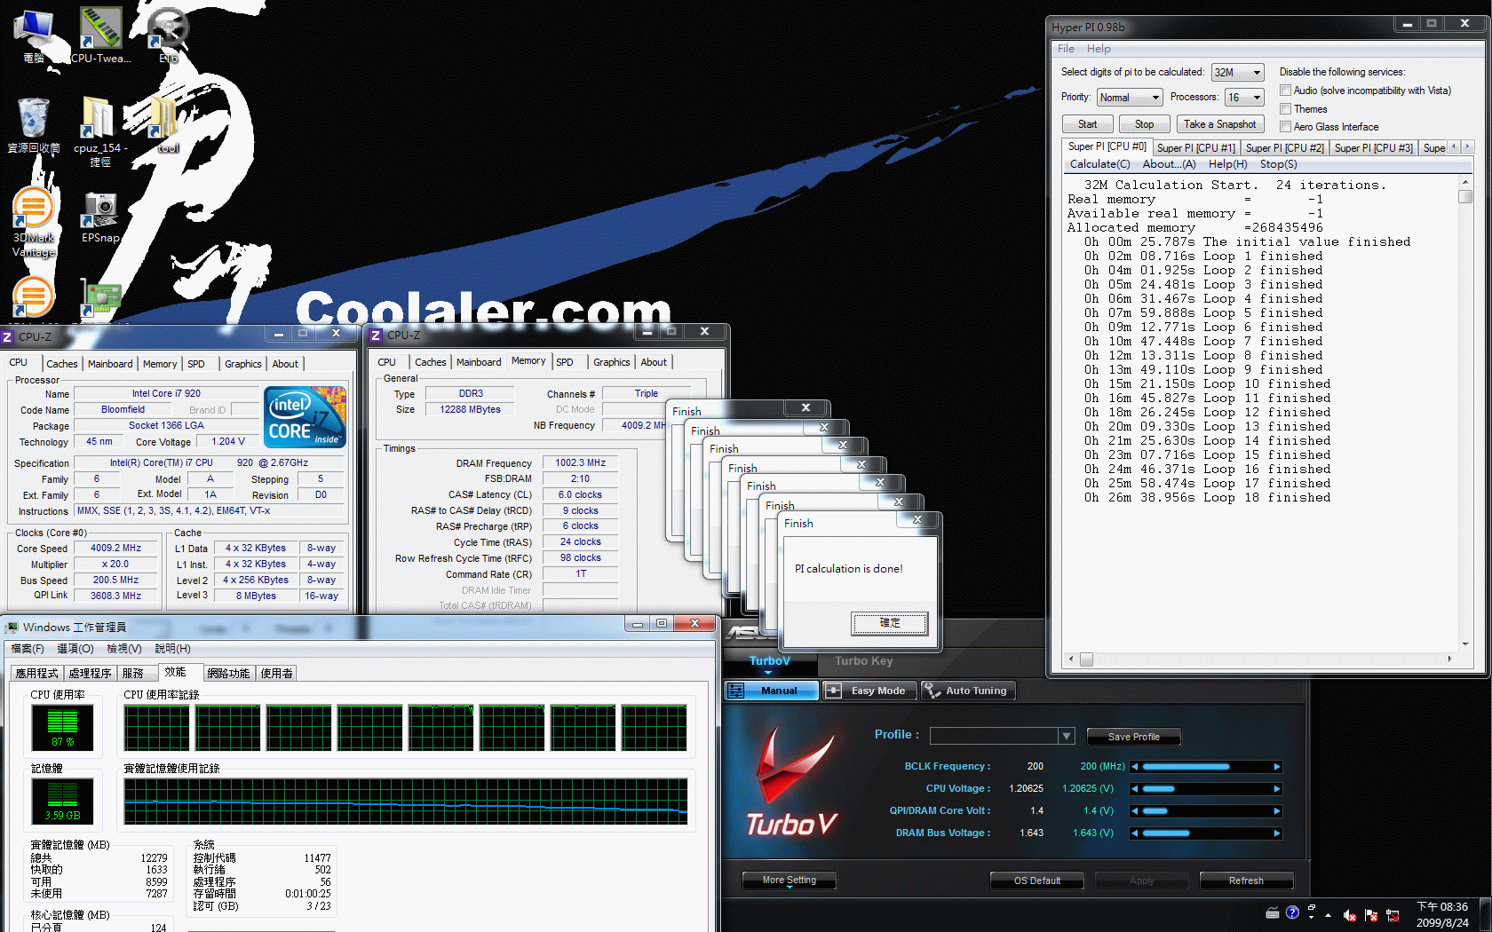Expand More Setting in TurboV
The width and height of the screenshot is (1492, 932).
(x=790, y=881)
